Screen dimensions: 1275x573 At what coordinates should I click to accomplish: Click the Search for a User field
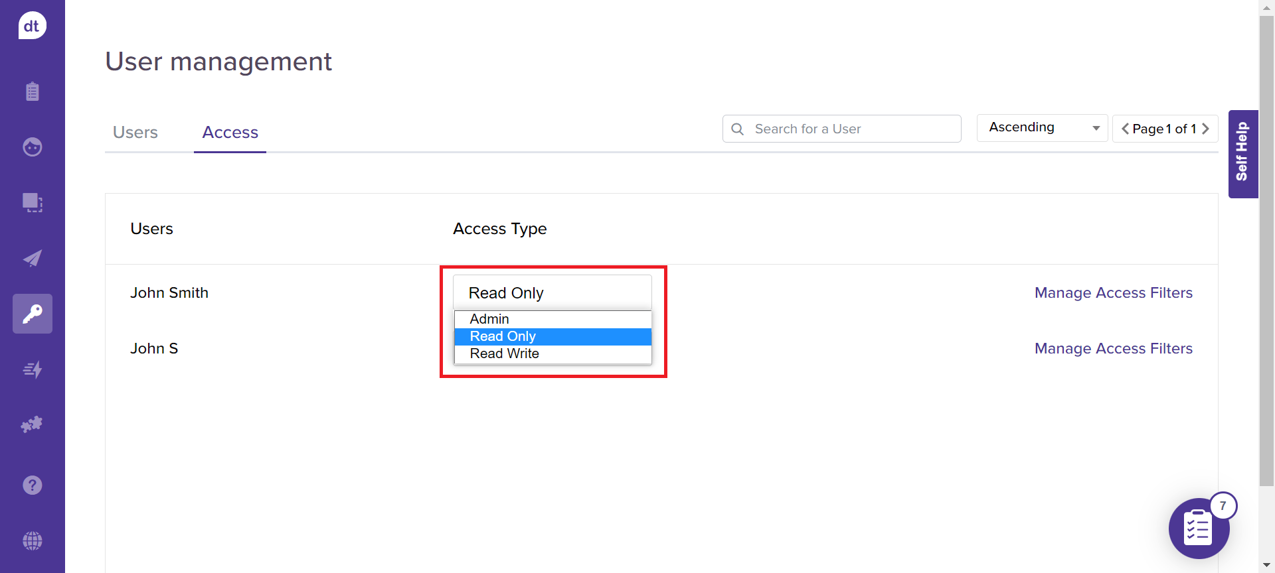[x=850, y=129]
